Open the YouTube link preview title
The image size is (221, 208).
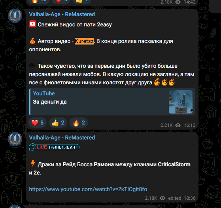tap(44, 93)
